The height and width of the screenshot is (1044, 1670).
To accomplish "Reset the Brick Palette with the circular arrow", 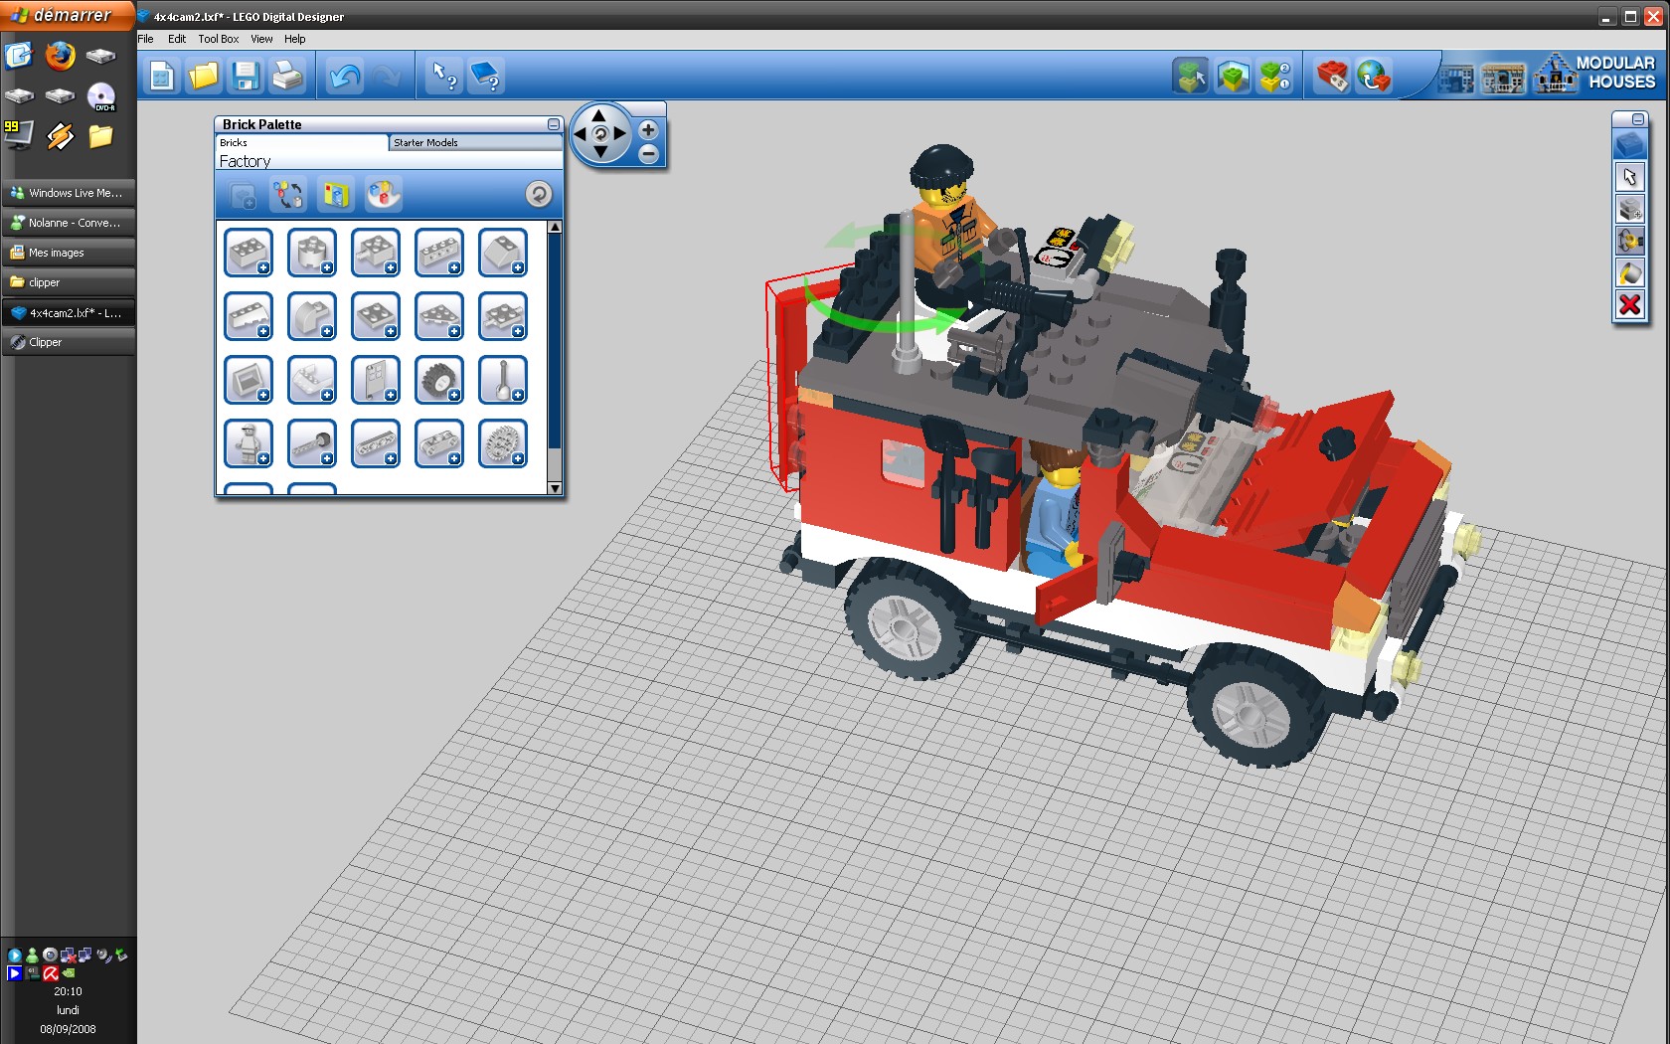I will [539, 194].
